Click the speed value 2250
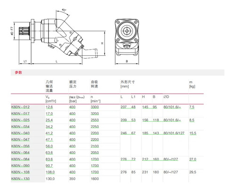Image resolution: width=235 pixels, height=191 pixels. coord(95,126)
